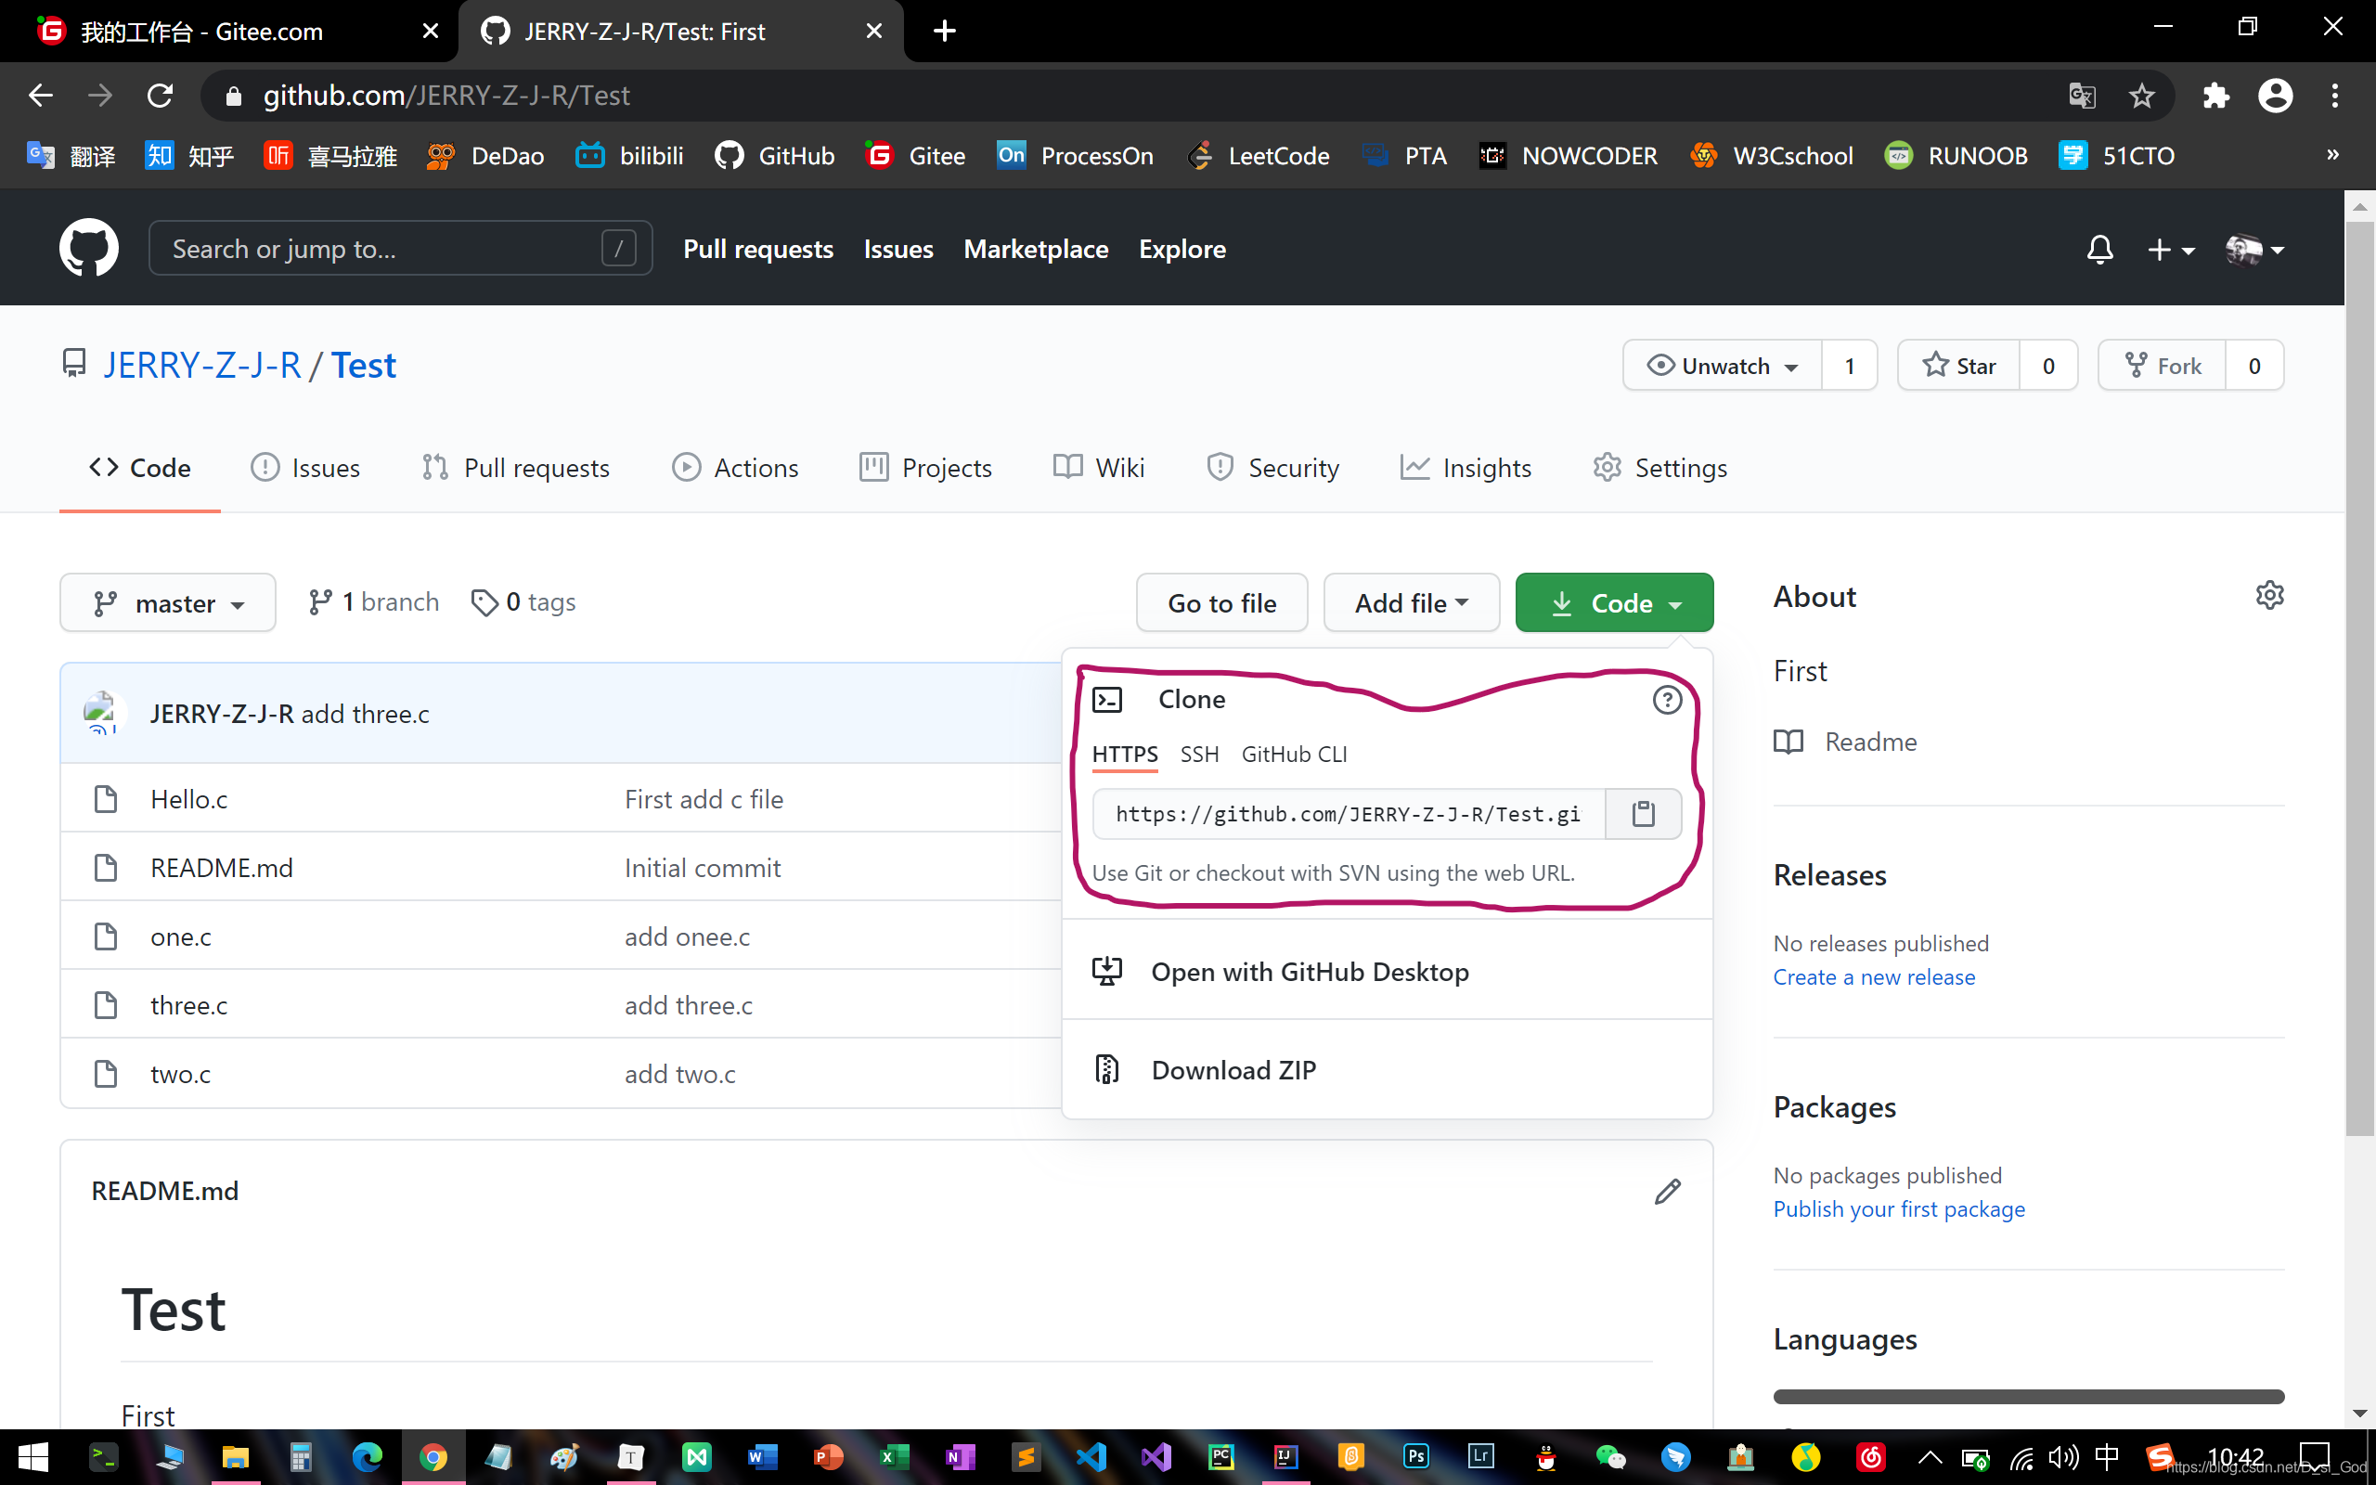Expand the master branch dropdown
Screen dimensions: 2376x1485
[x=168, y=602]
